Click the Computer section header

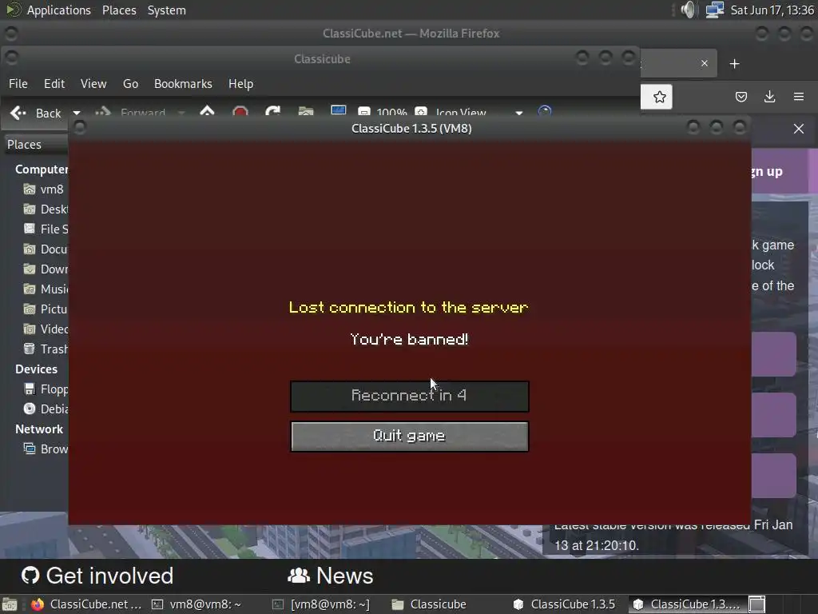42,169
